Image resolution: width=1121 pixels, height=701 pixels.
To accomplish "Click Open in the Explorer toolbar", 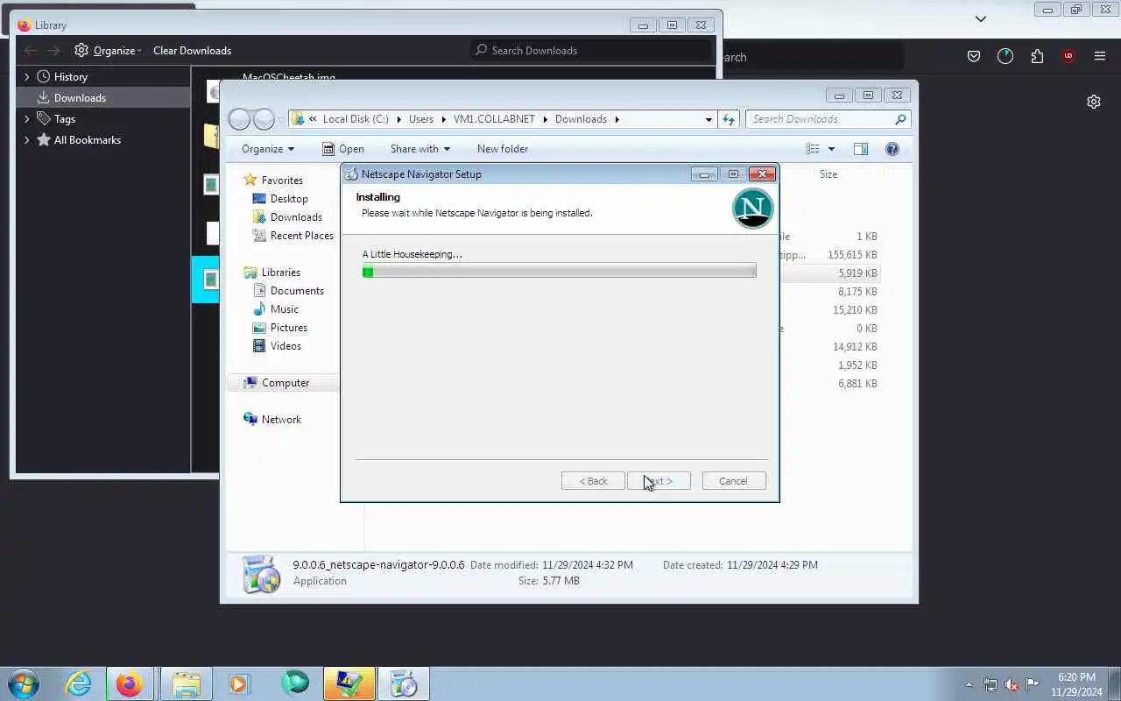I will coord(342,149).
